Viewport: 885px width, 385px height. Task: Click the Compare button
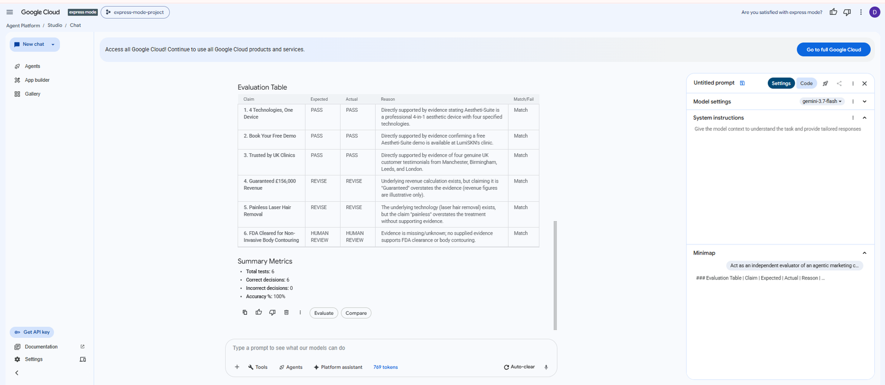[356, 313]
